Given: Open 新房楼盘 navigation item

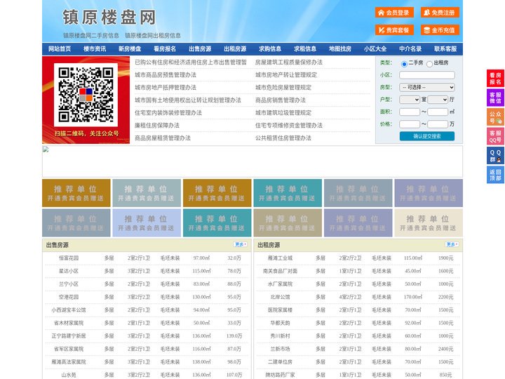Looking at the screenshot, I should (x=130, y=49).
